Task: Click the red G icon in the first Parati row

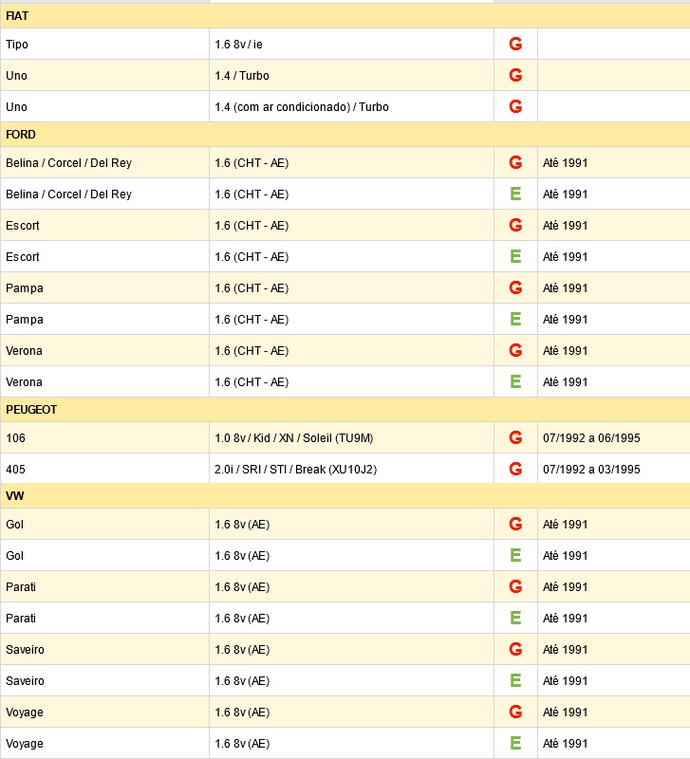Action: click(515, 586)
